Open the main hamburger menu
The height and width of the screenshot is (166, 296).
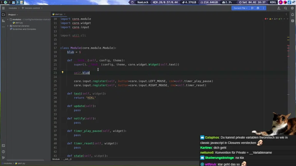(x=3, y=8)
